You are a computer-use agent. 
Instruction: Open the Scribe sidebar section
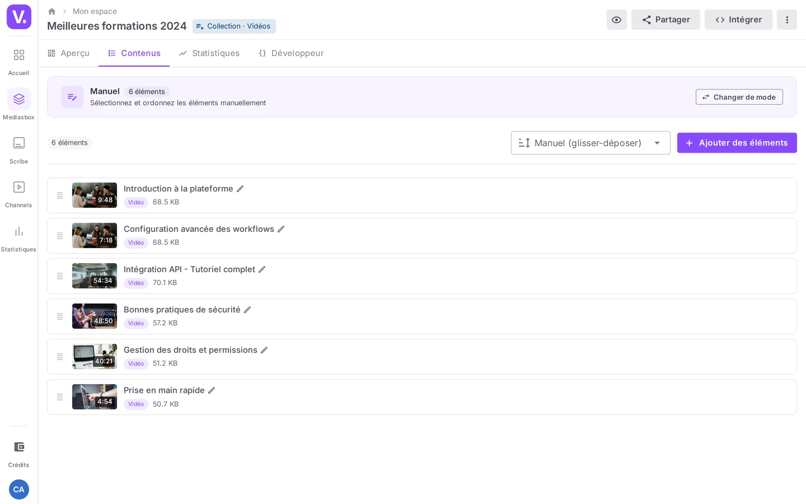coord(19,150)
